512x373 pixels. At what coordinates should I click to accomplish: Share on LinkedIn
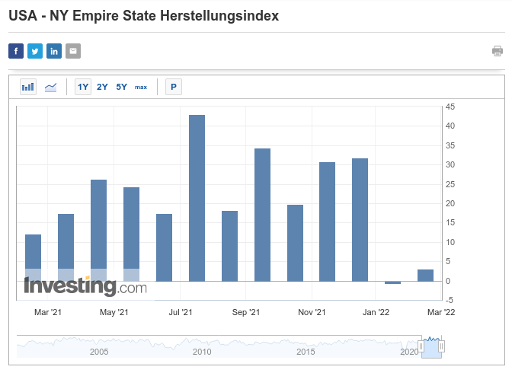pyautogui.click(x=54, y=51)
